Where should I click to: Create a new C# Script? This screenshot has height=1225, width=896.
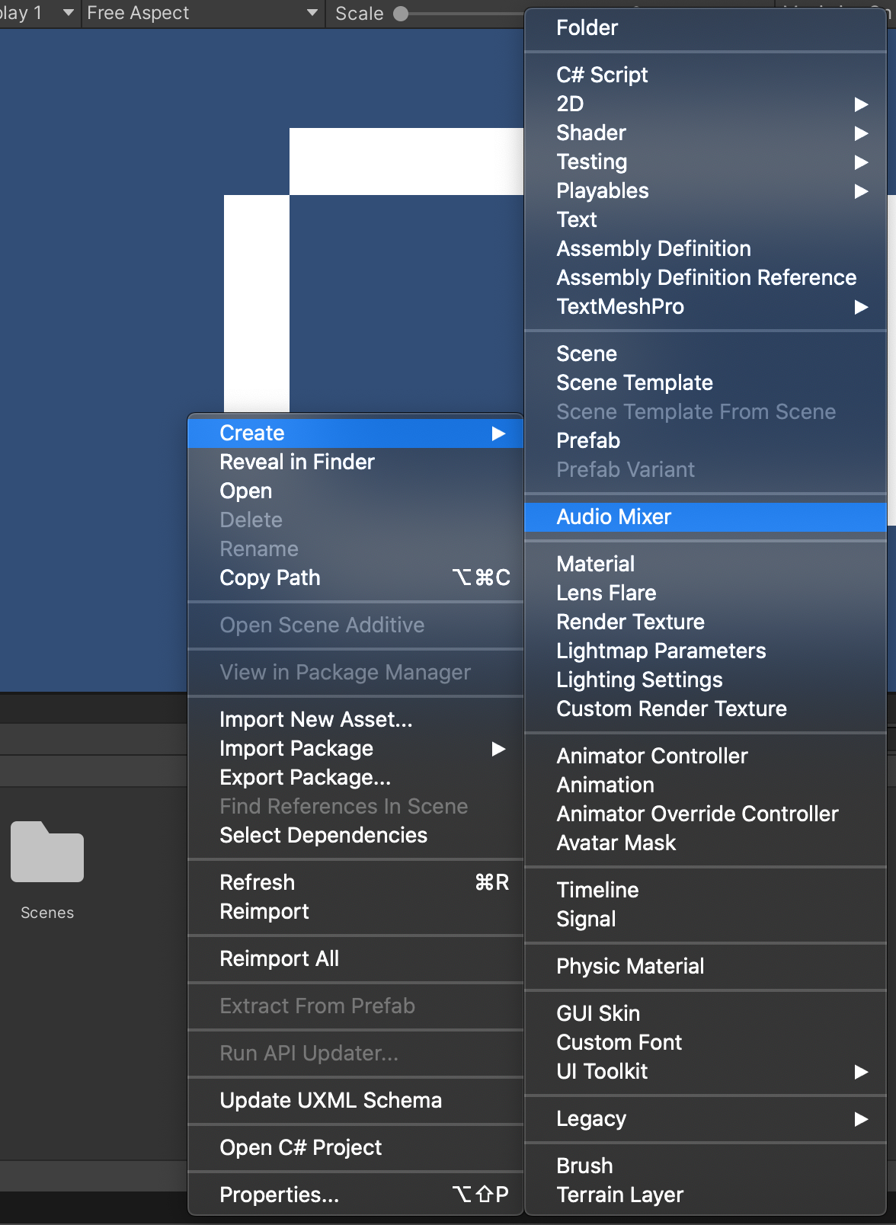pyautogui.click(x=706, y=75)
